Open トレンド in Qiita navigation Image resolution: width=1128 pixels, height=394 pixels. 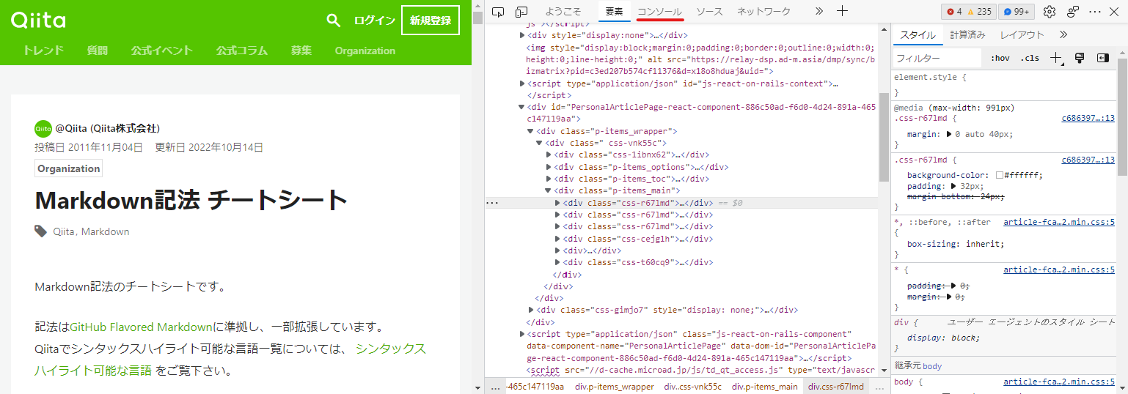[x=43, y=51]
